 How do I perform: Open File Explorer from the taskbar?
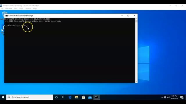click(77, 97)
